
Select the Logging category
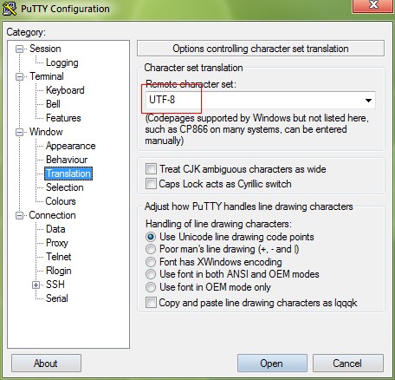click(62, 62)
